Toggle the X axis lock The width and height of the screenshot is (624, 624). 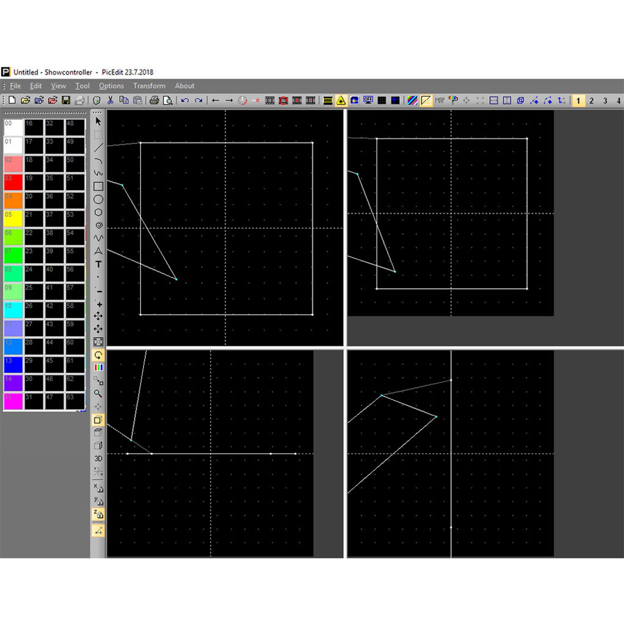click(x=98, y=488)
